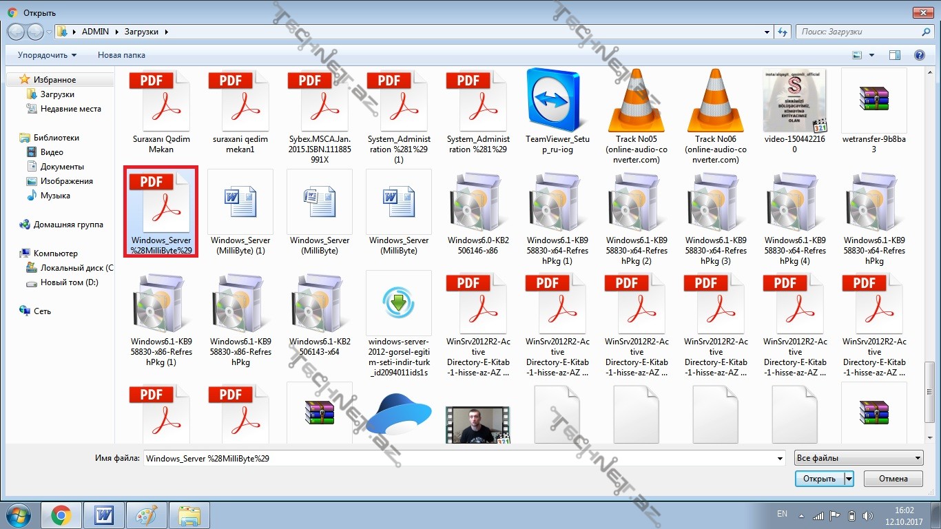Open the file type filter dropdown
Screen dimensions: 941x529
pos(858,458)
